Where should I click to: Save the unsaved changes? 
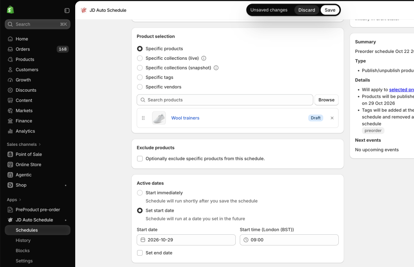(x=330, y=10)
